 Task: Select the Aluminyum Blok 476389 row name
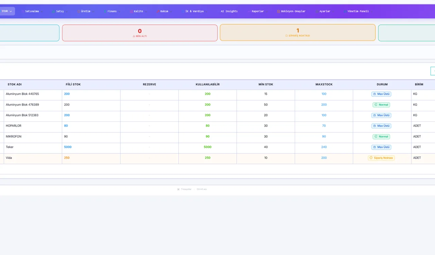pos(22,105)
